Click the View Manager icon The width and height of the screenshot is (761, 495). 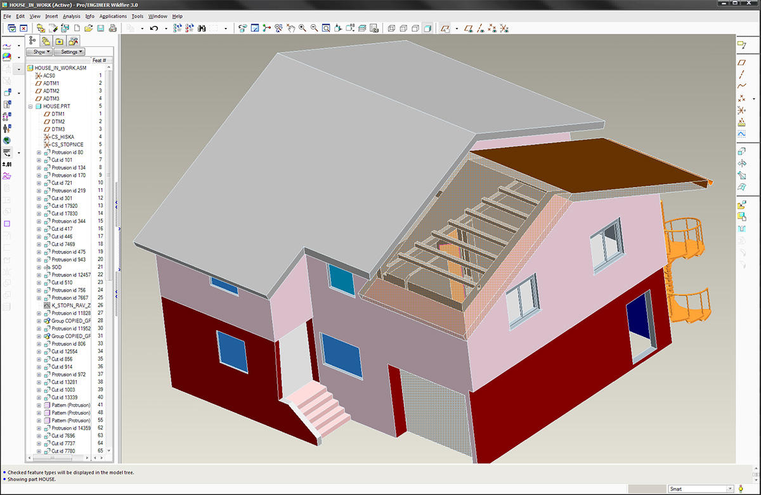[x=374, y=28]
